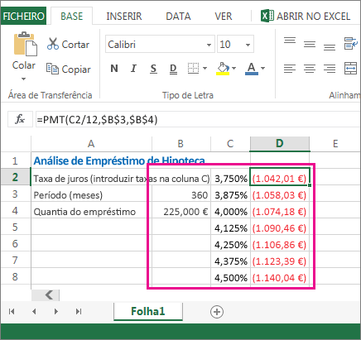Click the fx insert function icon
This screenshot has height=340, width=361.
click(20, 119)
